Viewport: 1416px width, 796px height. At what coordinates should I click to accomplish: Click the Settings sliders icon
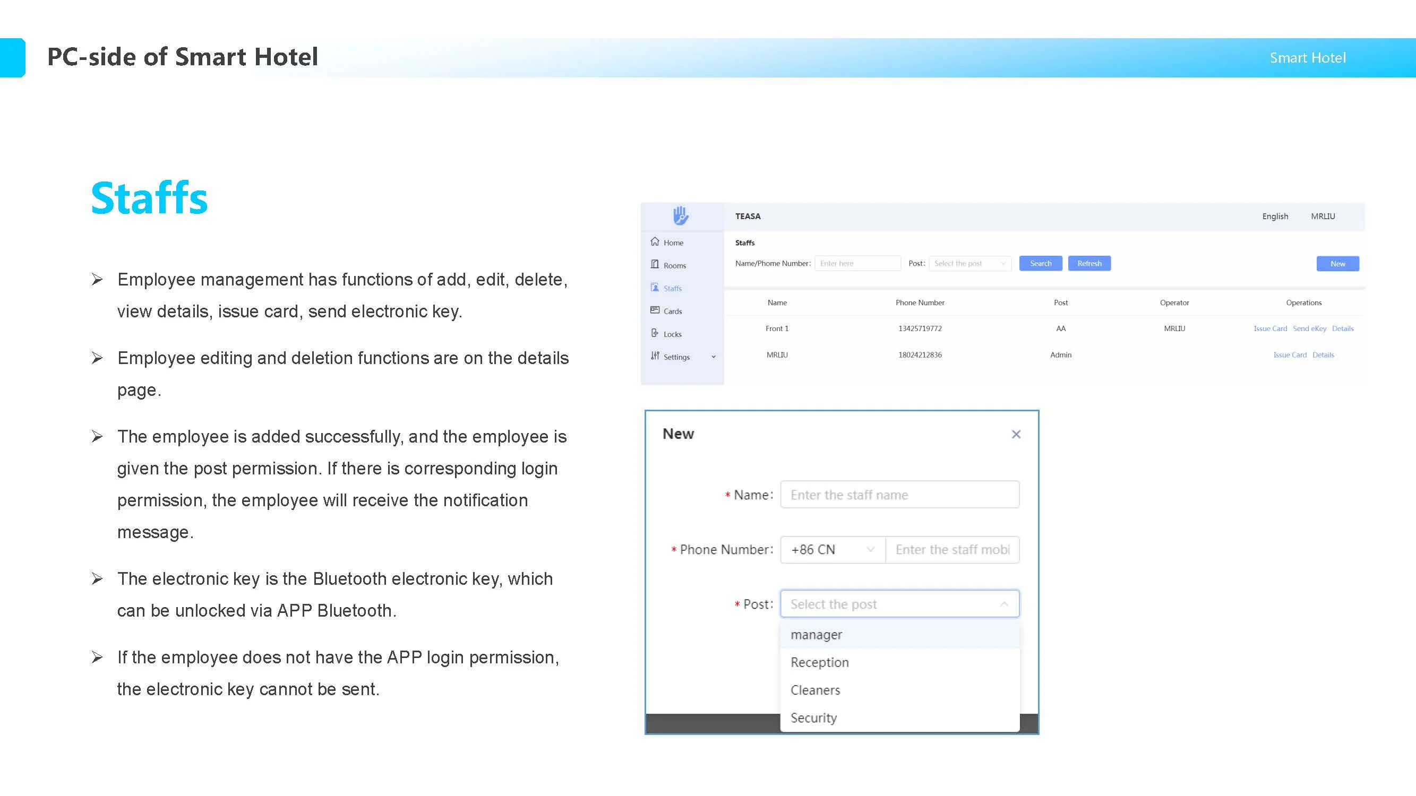coord(655,356)
